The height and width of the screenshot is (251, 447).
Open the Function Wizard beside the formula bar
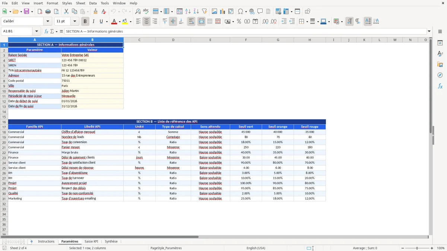click(x=46, y=31)
